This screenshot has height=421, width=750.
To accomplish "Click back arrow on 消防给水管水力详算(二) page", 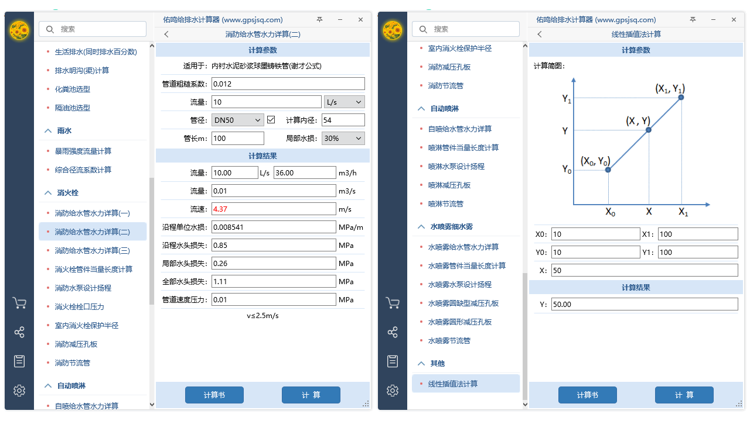I will 166,34.
